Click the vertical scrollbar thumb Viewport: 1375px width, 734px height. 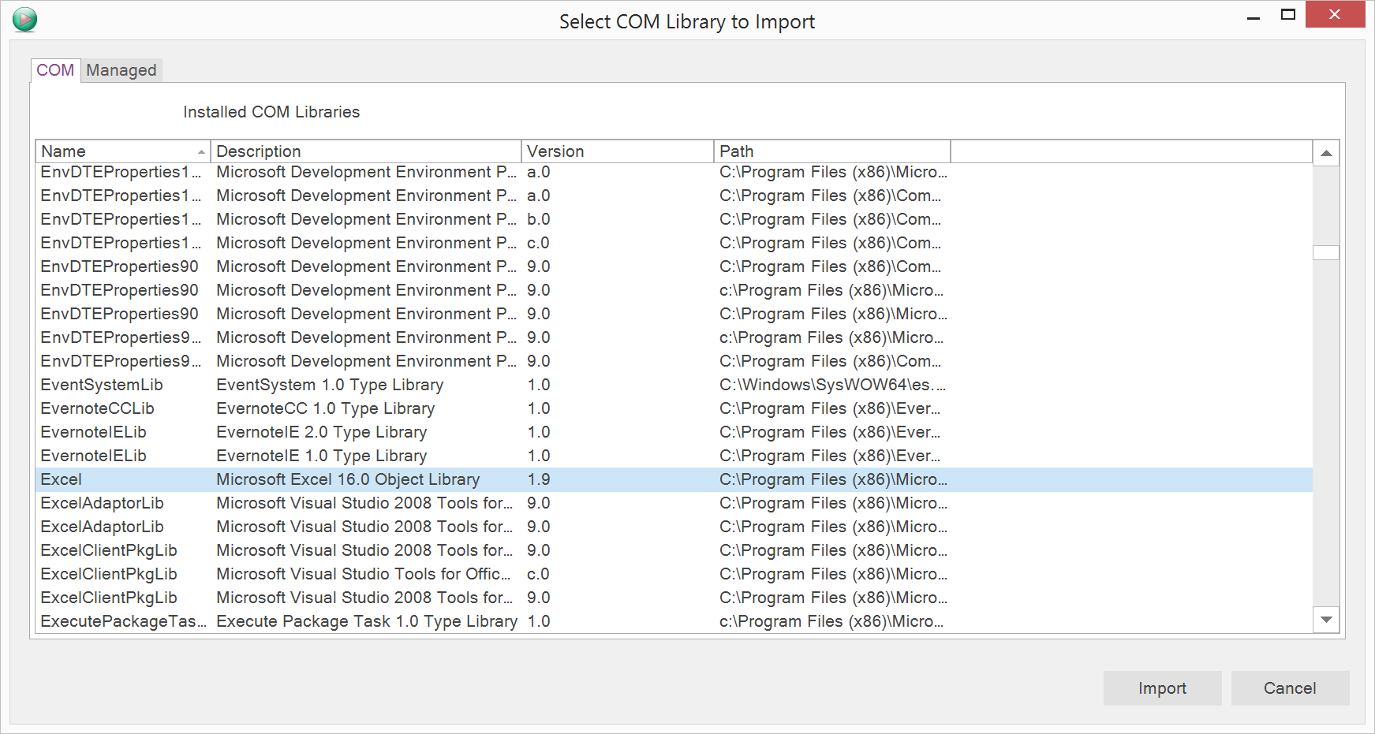click(1325, 253)
